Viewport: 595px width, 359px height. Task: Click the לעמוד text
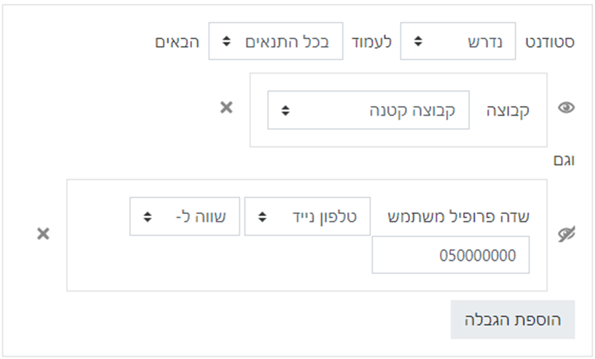point(372,41)
